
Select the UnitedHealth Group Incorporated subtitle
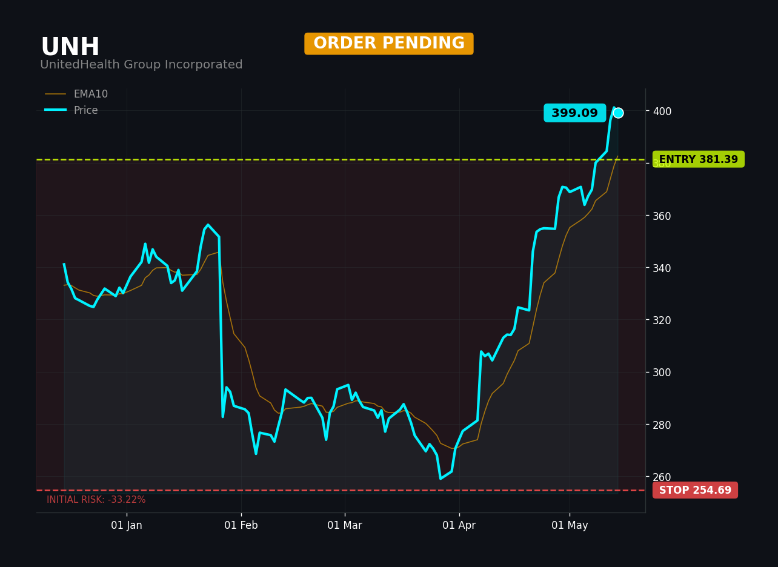coord(141,65)
